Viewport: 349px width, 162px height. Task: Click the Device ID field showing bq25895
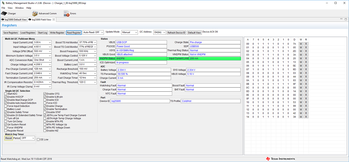coord(140,101)
